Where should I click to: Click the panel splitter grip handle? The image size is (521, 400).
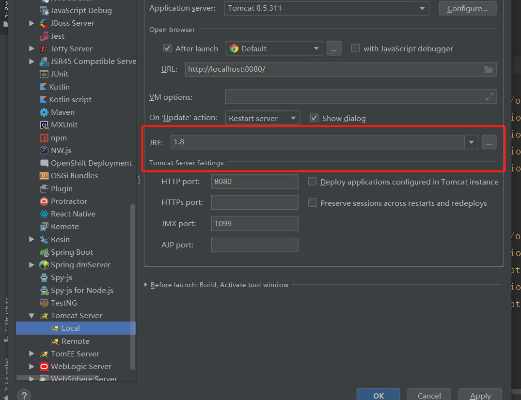coord(139,180)
